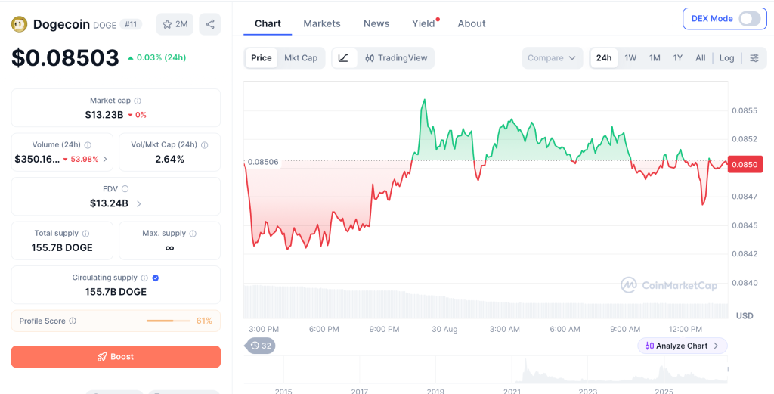Click Circulating supply verified badge
The width and height of the screenshot is (774, 394).
156,278
